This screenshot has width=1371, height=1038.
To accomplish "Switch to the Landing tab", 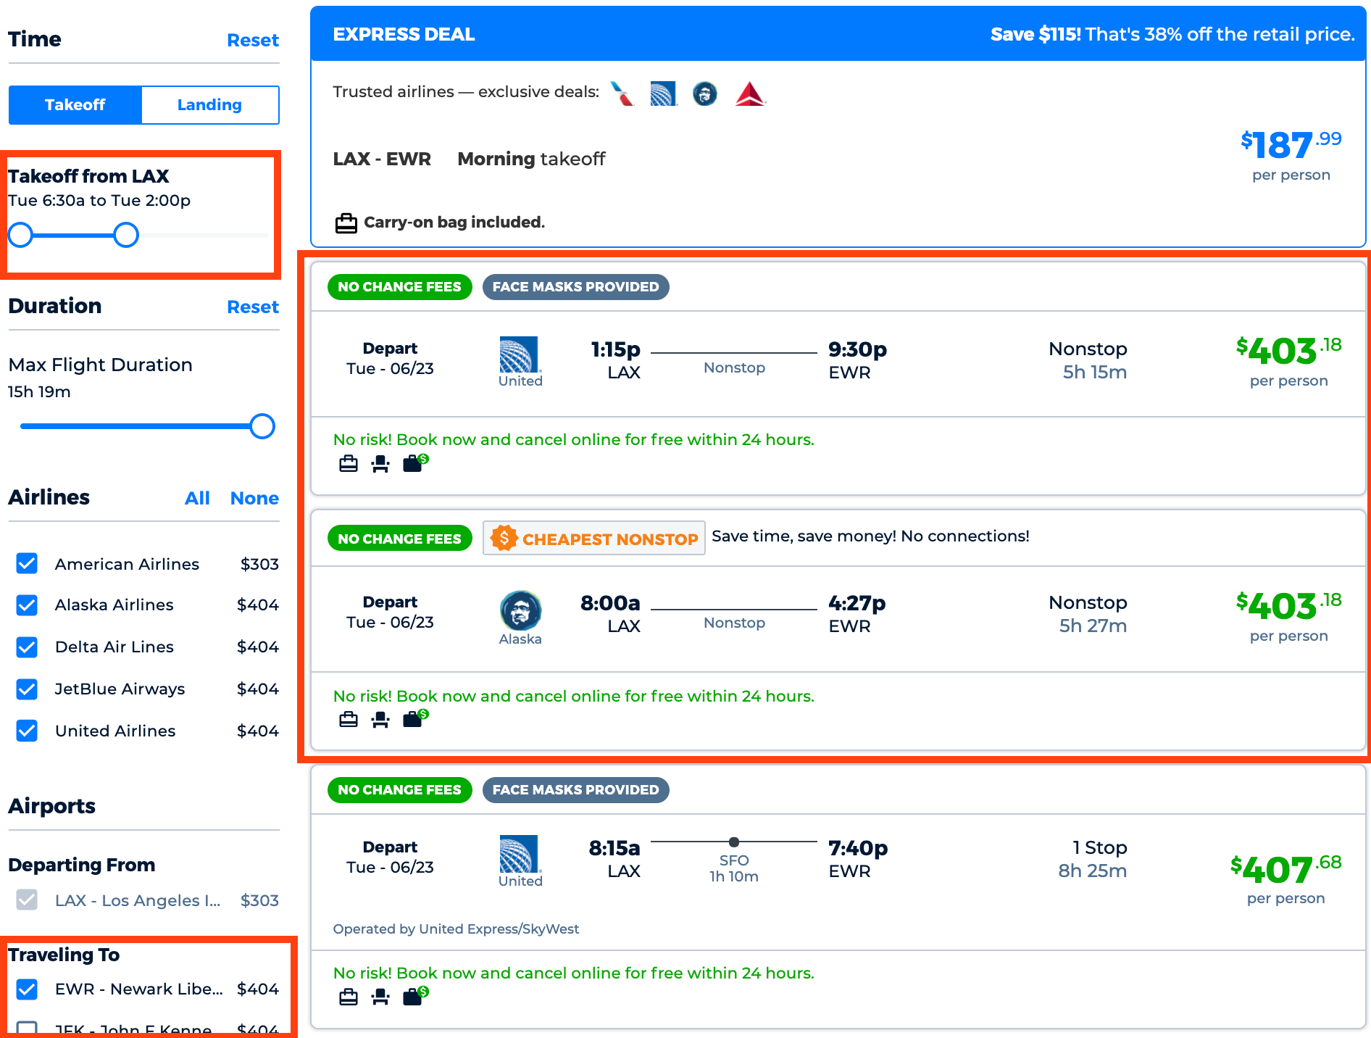I will [210, 105].
